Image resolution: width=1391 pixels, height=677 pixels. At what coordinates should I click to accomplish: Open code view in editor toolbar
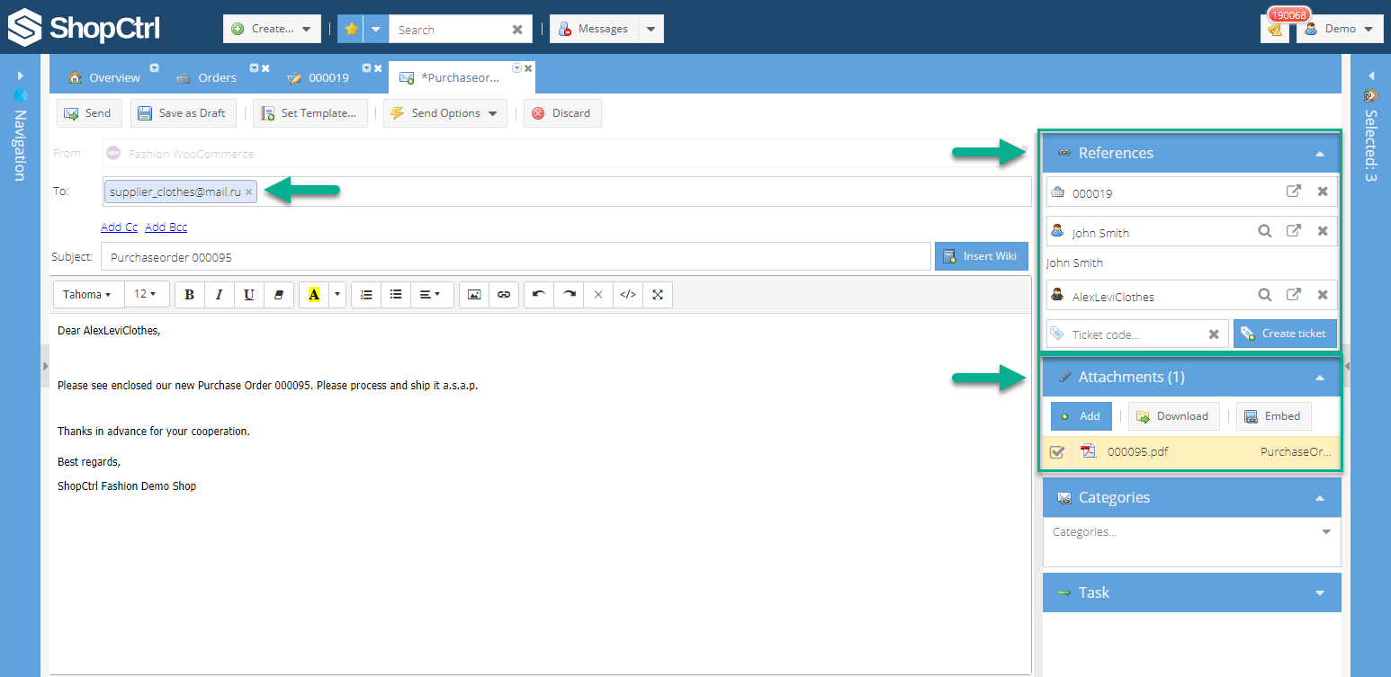(x=628, y=295)
